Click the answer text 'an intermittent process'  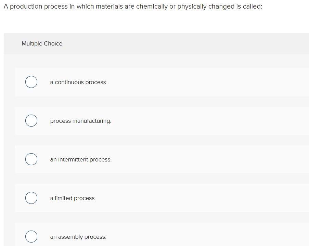[x=81, y=159]
